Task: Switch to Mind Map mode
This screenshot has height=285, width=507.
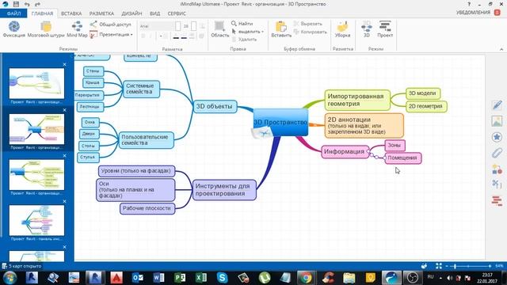Action: [x=77, y=29]
